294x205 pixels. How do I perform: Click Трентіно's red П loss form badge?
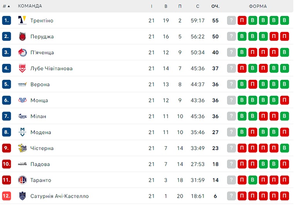(242, 20)
